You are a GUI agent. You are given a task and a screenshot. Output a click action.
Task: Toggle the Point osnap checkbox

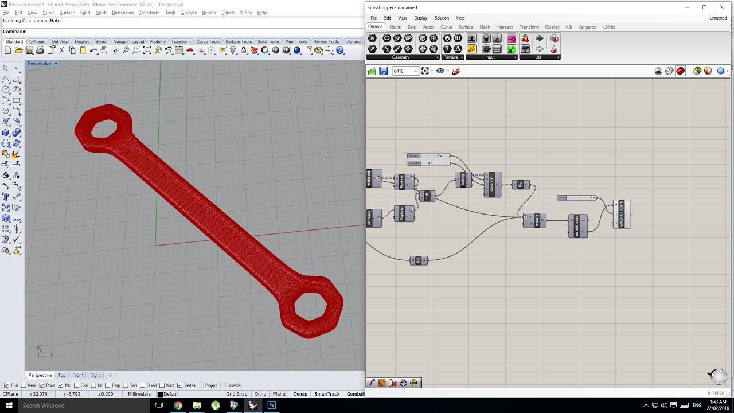pyautogui.click(x=42, y=385)
